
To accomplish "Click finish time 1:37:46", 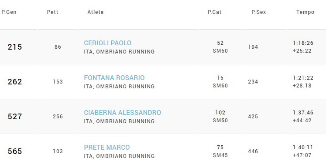I will point(303,113).
